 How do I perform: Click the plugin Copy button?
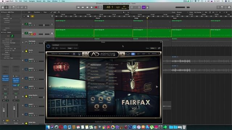pyautogui.click(x=70, y=48)
